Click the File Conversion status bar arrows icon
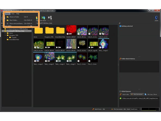 (x=112, y=109)
